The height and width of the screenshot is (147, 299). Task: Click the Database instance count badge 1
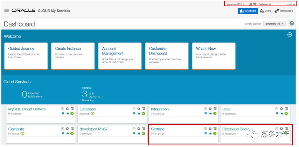click(92, 114)
